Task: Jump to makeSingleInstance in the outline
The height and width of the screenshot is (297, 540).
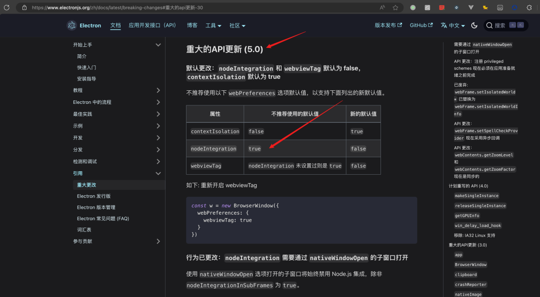Action: pyautogui.click(x=476, y=196)
